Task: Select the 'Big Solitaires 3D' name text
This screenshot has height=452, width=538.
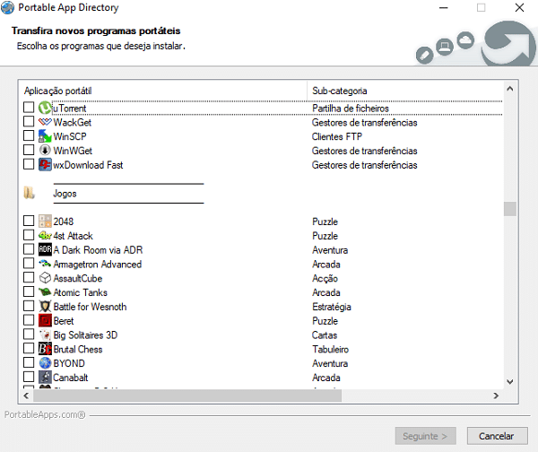Action: [85, 335]
